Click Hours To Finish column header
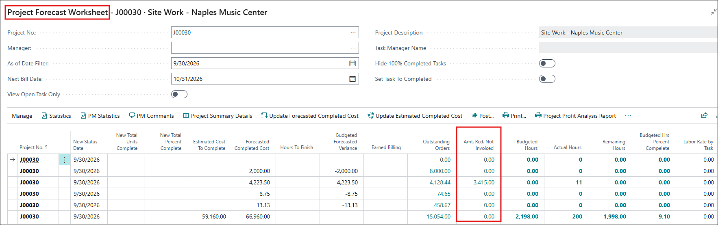 pyautogui.click(x=296, y=147)
